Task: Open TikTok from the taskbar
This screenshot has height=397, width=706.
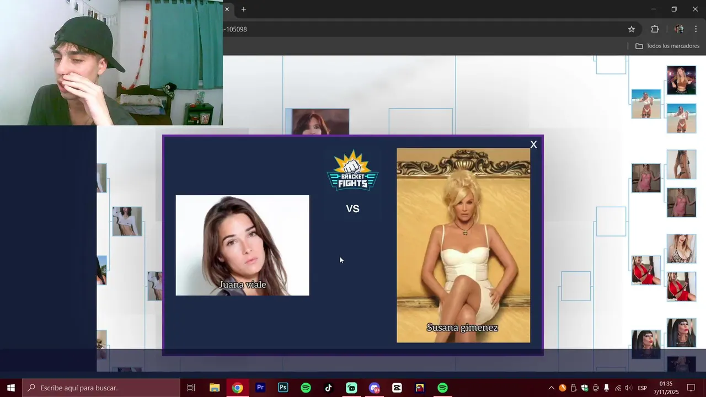Action: pos(329,388)
